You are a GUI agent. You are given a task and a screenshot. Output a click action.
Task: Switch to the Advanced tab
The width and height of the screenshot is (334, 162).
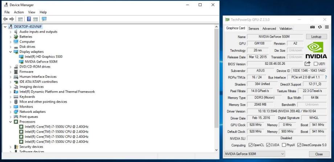tap(269, 29)
